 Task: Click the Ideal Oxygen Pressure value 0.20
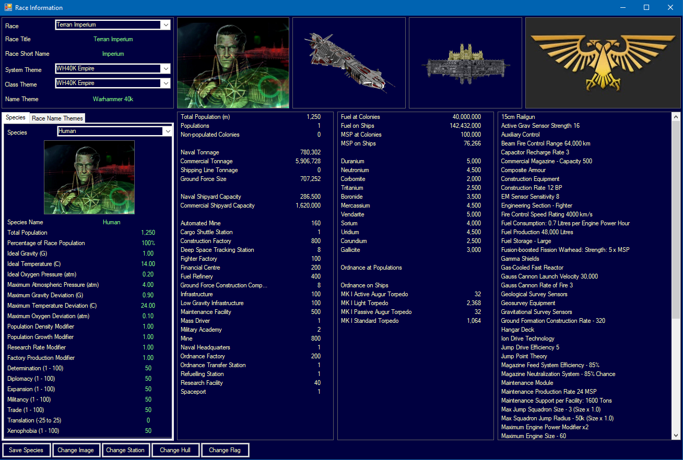148,274
